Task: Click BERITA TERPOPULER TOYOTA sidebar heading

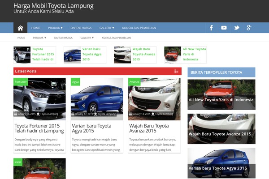Action: [217, 72]
